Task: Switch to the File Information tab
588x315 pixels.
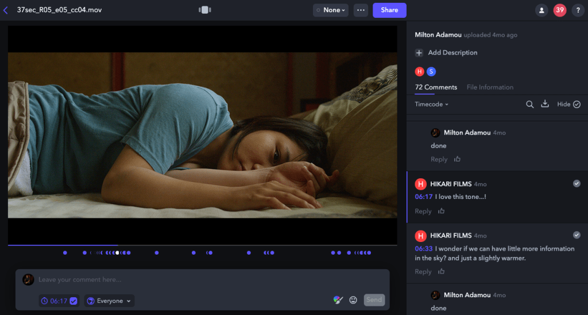Action: [x=490, y=87]
